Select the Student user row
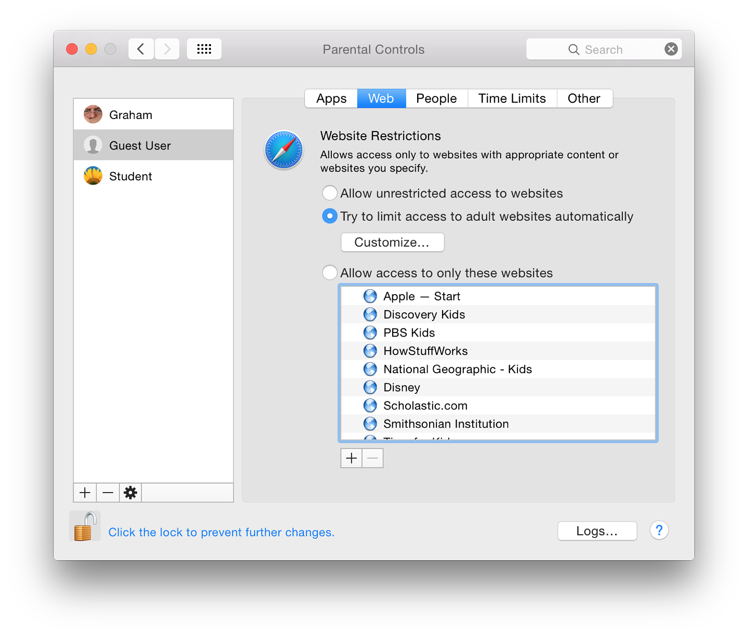Viewport: 748px width, 637px height. click(154, 176)
